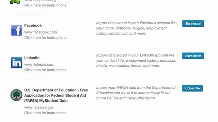Screen dimensions: 218x122
Task: Click the LinkedIn logo icon
Action: tap(17, 62)
